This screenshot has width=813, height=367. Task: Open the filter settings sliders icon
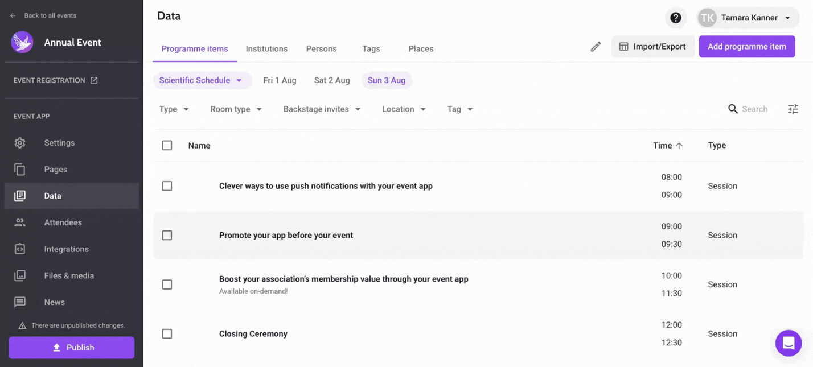point(793,109)
